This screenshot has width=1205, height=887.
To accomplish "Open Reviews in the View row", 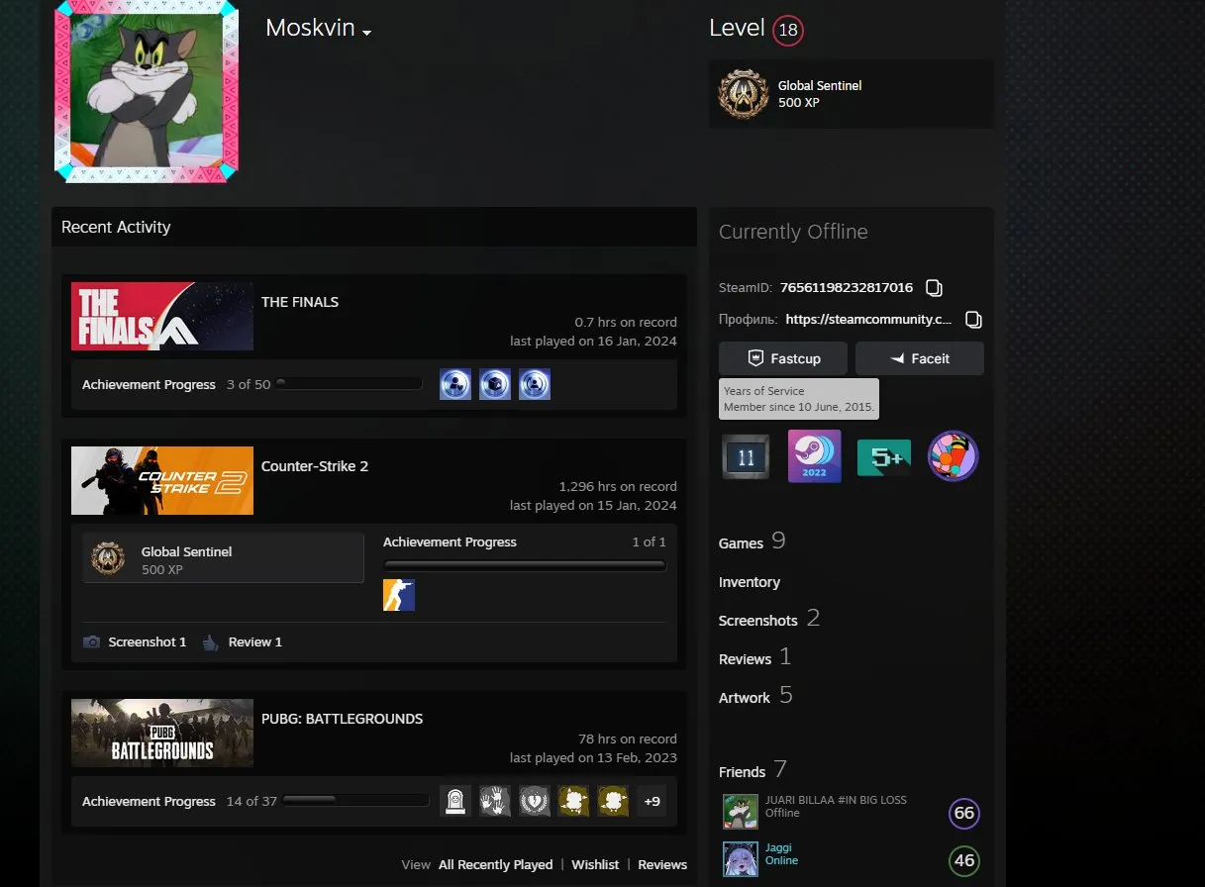I will [662, 864].
